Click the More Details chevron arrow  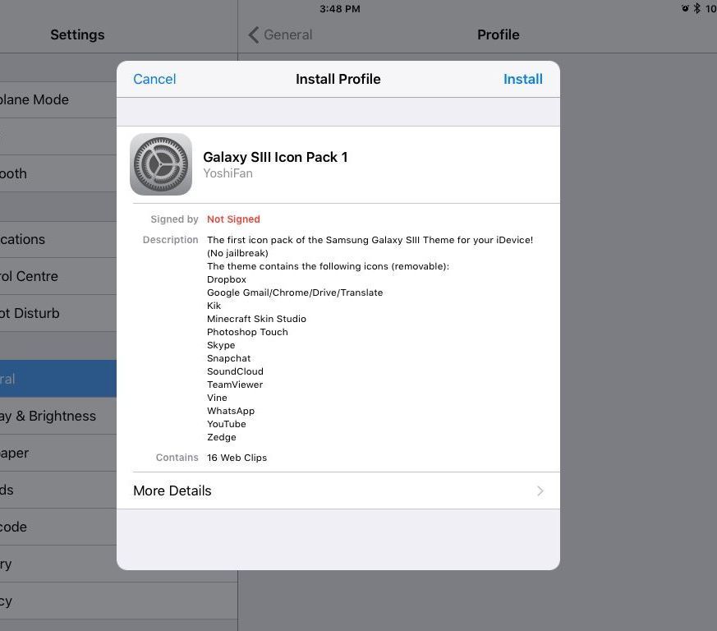540,491
